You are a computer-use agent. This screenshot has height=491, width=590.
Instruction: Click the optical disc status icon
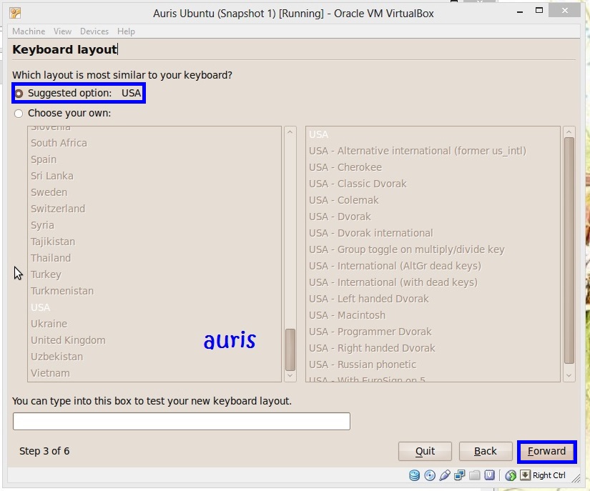[430, 475]
